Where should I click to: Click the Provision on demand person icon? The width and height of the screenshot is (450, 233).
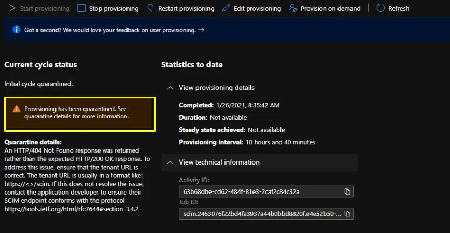(x=293, y=8)
